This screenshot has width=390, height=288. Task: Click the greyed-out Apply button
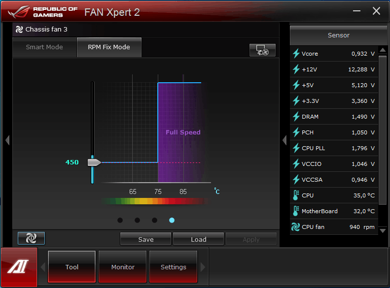coord(251,239)
